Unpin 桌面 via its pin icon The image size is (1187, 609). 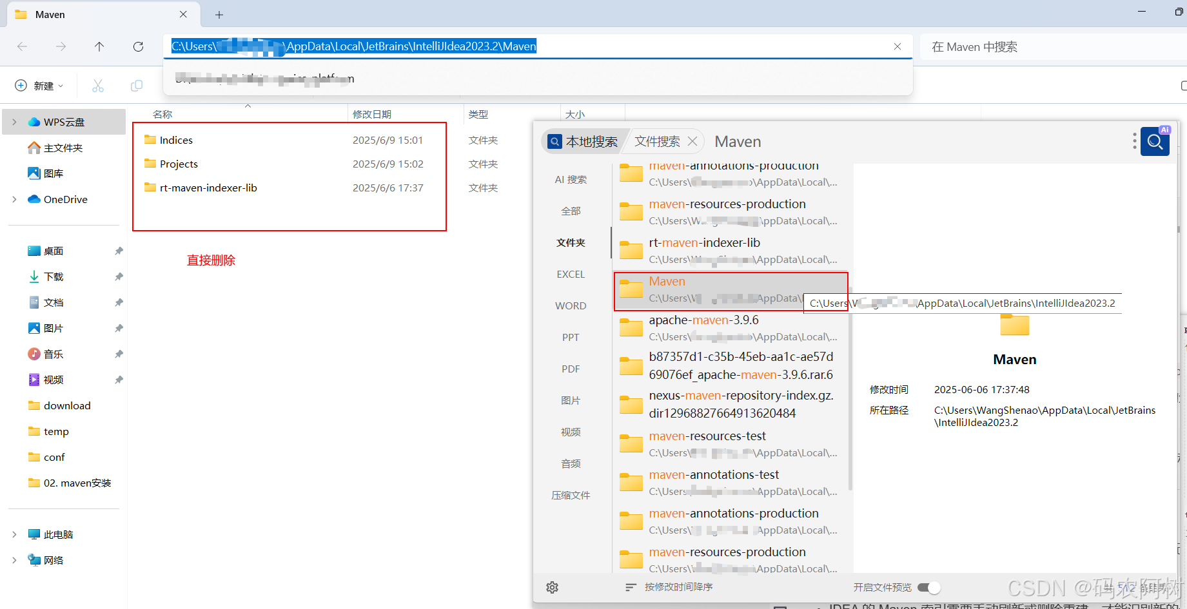click(119, 251)
